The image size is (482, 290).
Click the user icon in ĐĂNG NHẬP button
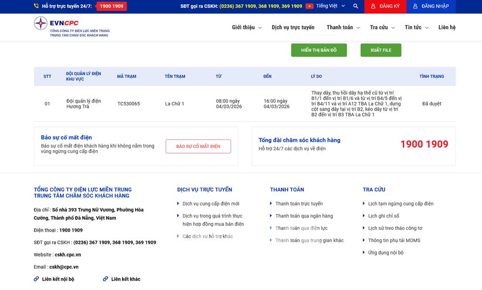415,6
